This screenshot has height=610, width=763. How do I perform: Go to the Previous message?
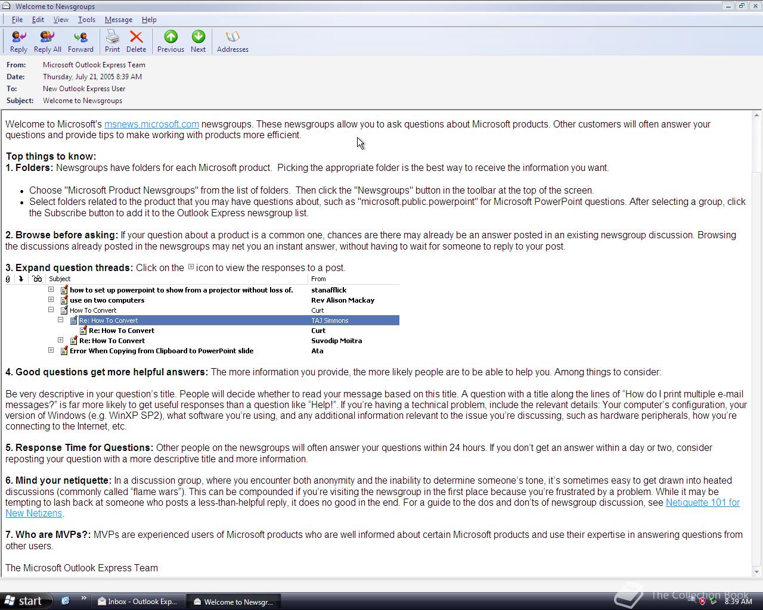pos(170,42)
